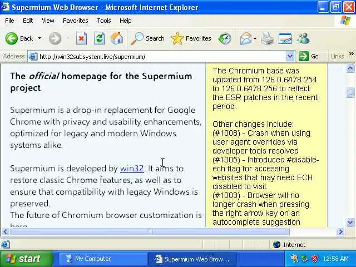Click the horizontal scrollbar thumb
Image resolution: width=356 pixels, height=267 pixels.
click(x=150, y=231)
